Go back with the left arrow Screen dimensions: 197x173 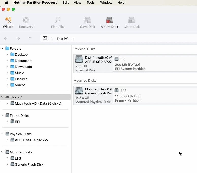6,38
